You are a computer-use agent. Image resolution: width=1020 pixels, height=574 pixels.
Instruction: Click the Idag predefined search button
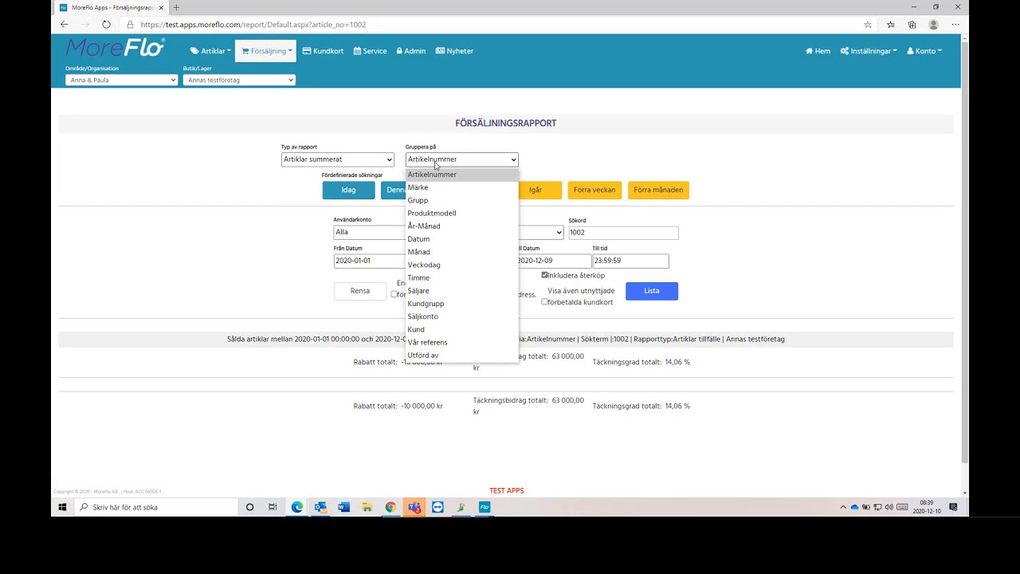[x=348, y=190]
